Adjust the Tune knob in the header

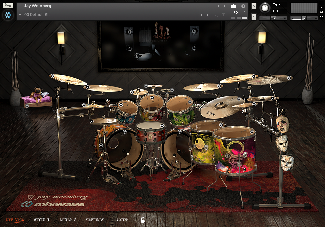click(265, 8)
